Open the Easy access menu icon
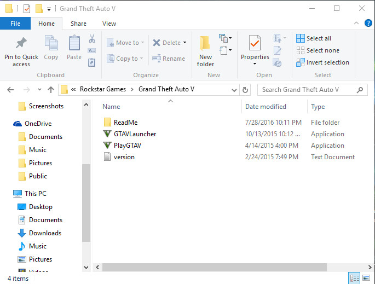The image size is (375, 284). tap(225, 50)
